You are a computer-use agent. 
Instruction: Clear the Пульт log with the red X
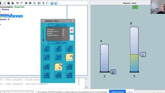pos(72,30)
